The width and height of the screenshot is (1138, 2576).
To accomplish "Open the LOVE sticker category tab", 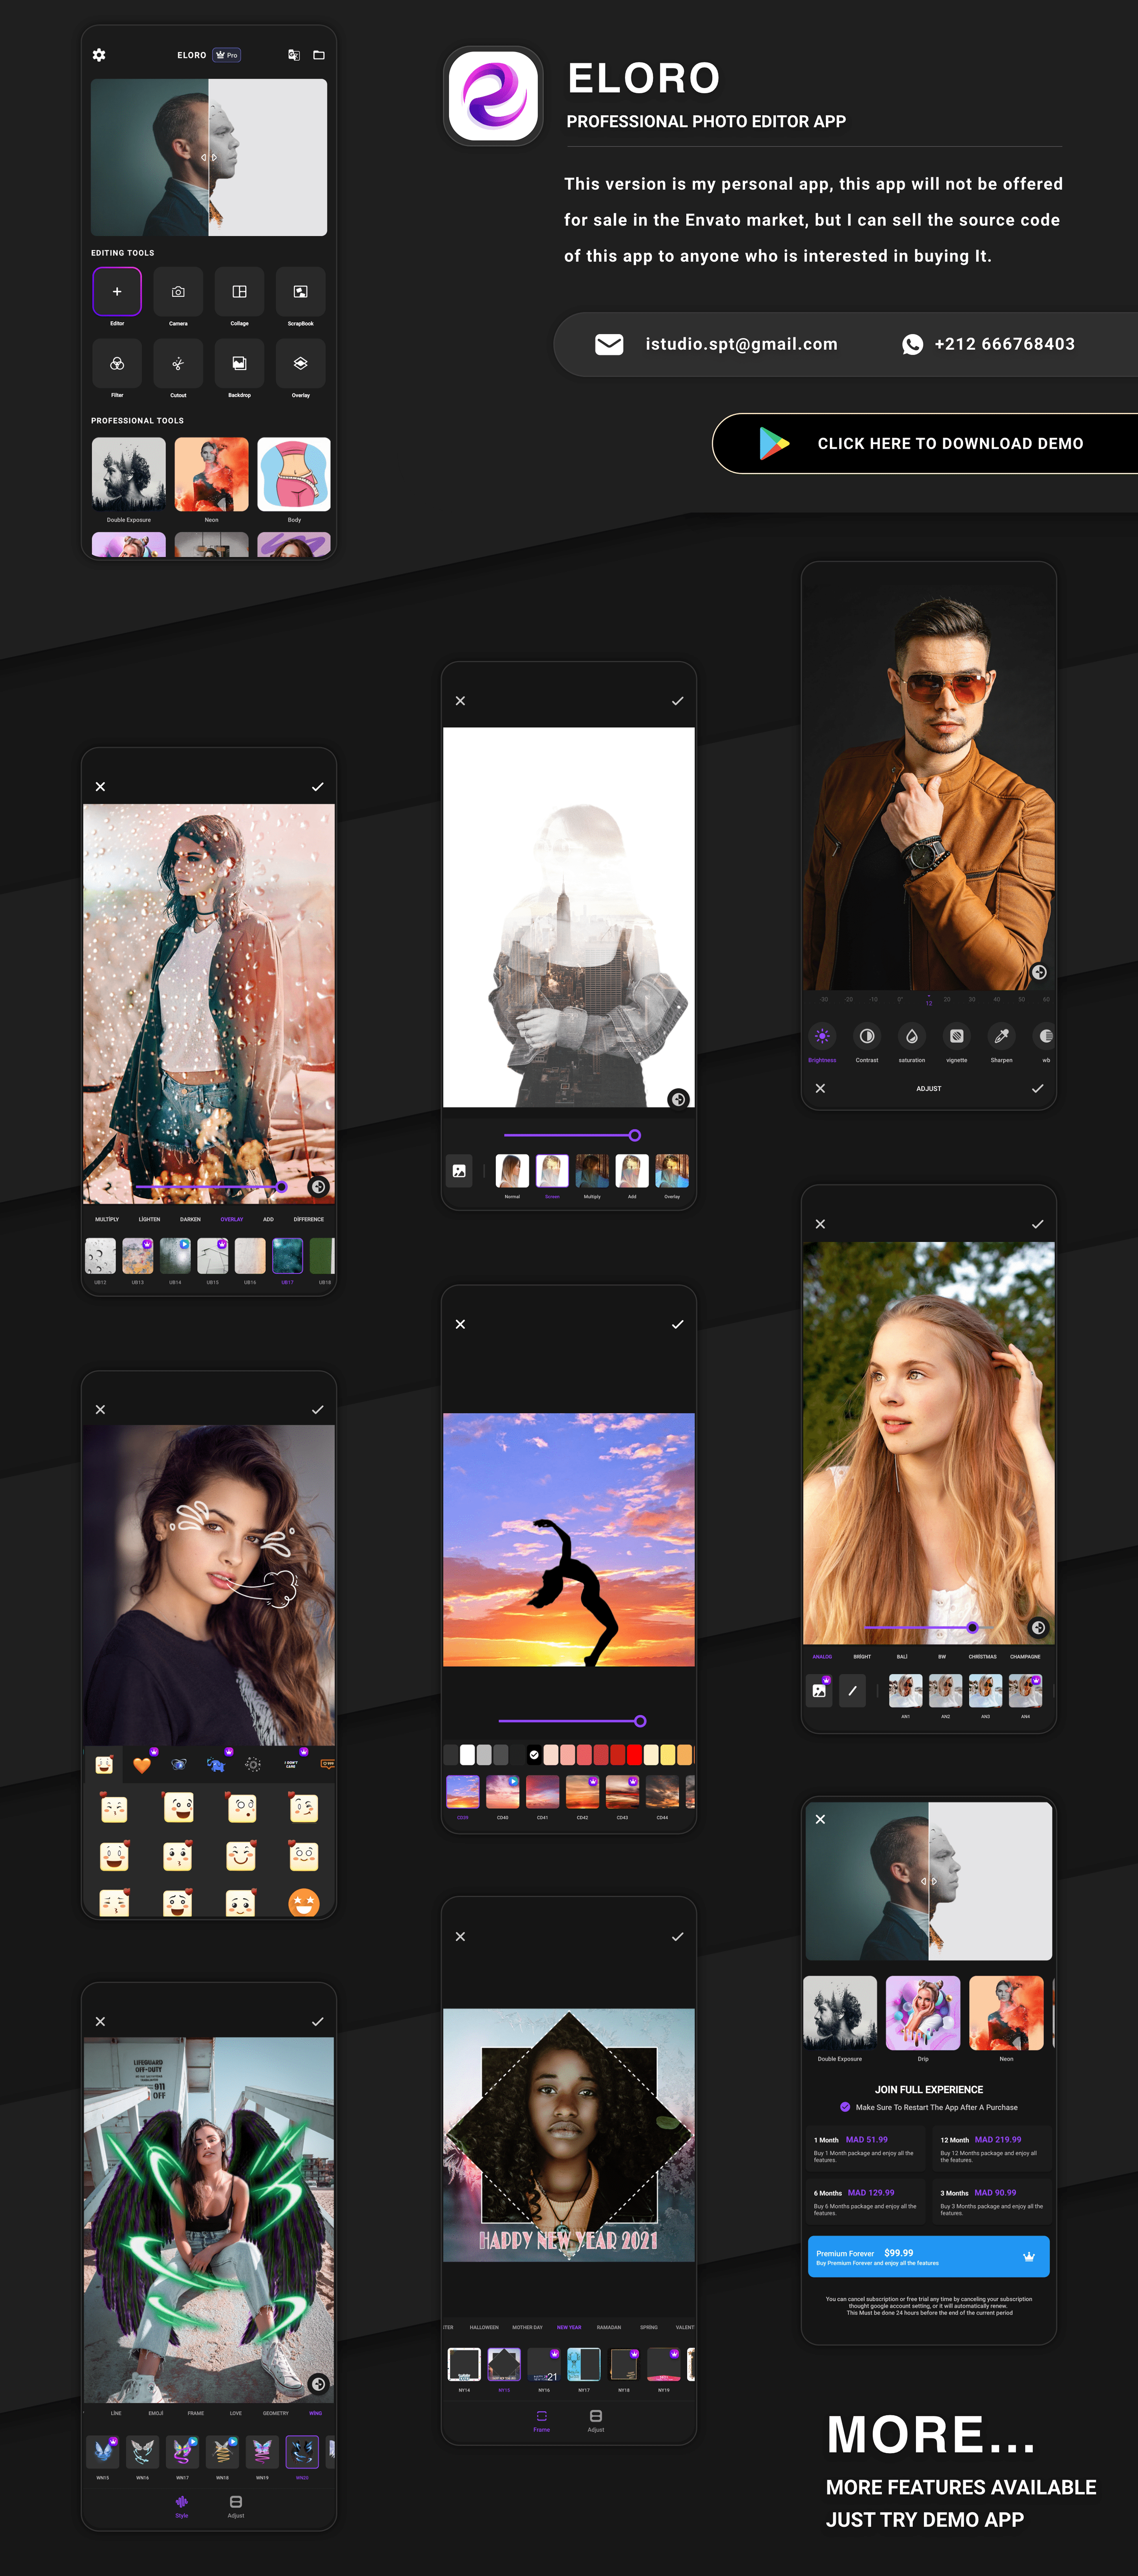I will [x=236, y=2413].
